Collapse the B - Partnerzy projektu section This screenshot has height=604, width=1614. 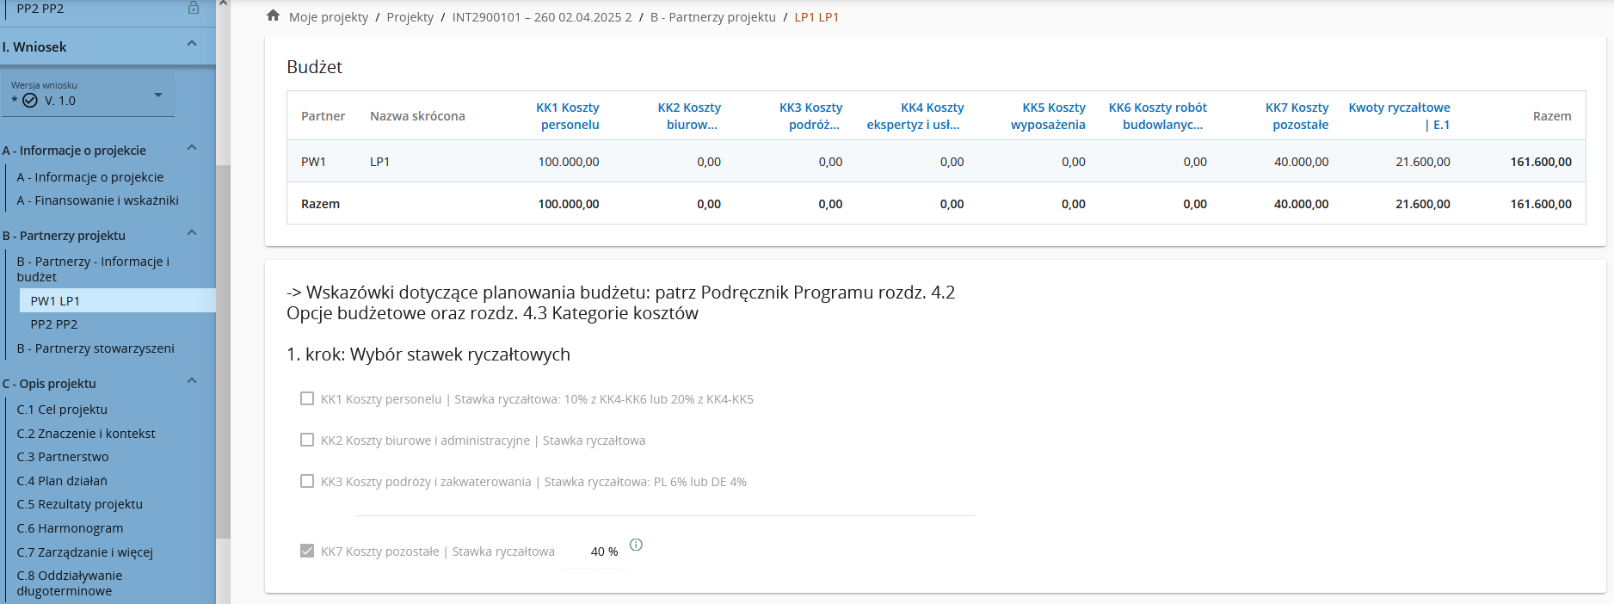pos(192,233)
